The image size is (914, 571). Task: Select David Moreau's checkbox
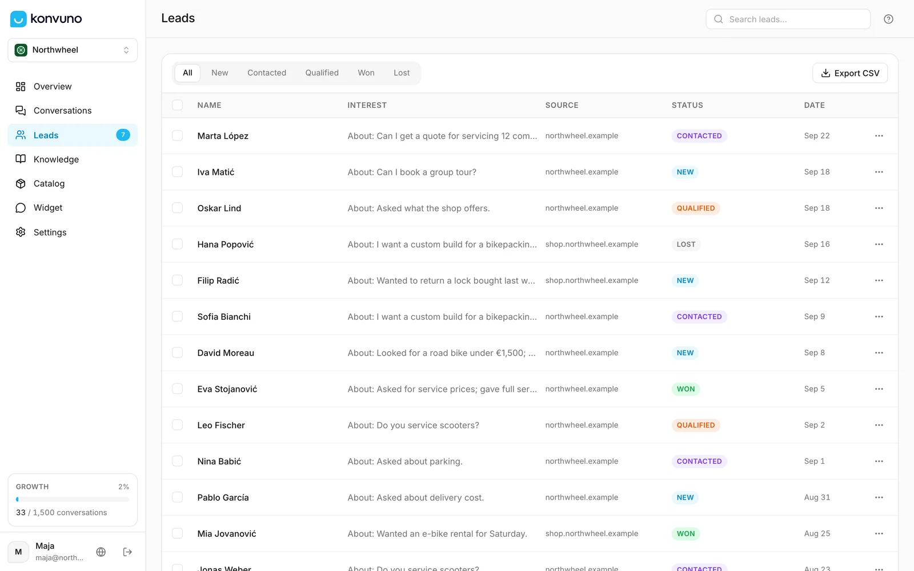point(178,353)
